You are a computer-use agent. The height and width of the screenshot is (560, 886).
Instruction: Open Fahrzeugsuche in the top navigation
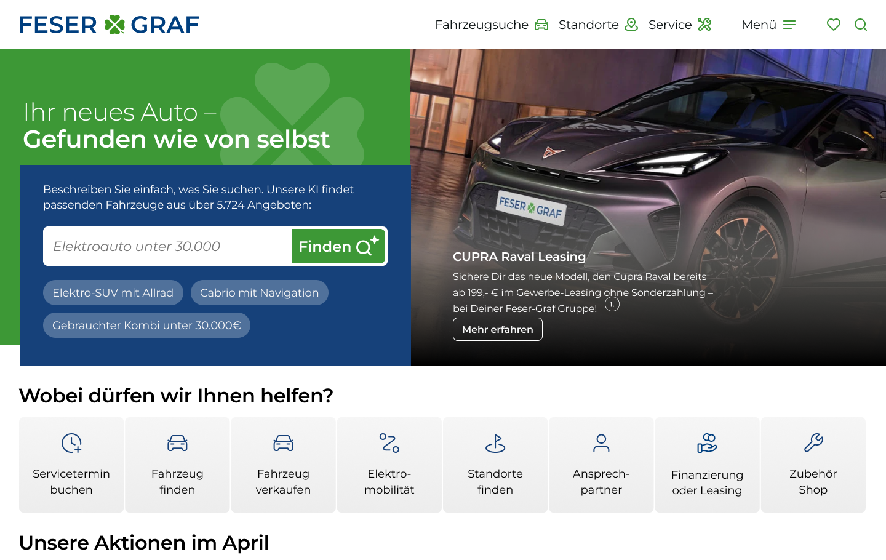[482, 25]
